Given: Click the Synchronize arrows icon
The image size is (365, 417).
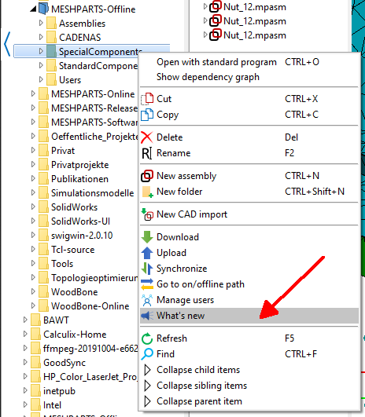Looking at the screenshot, I should click(x=147, y=269).
